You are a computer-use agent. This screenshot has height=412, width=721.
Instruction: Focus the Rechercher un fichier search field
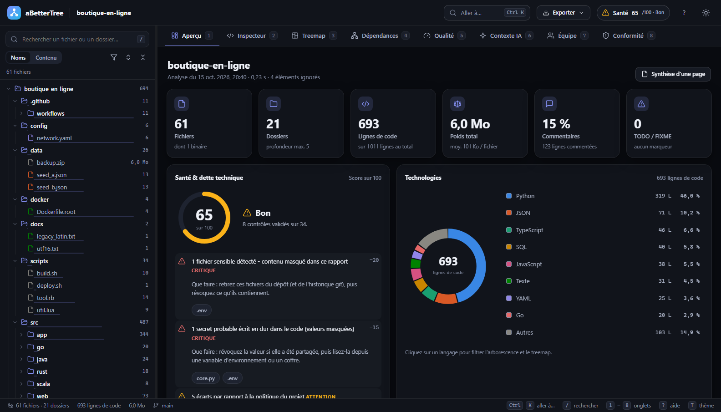(77, 39)
